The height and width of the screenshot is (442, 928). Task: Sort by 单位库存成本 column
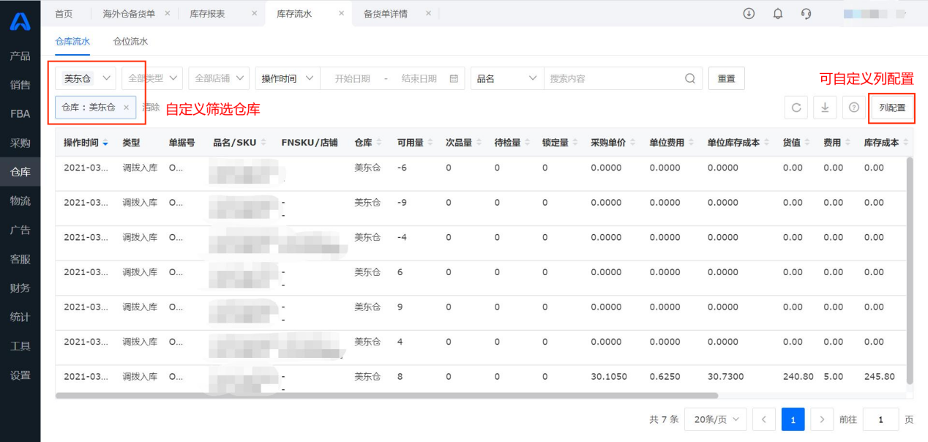pyautogui.click(x=767, y=143)
